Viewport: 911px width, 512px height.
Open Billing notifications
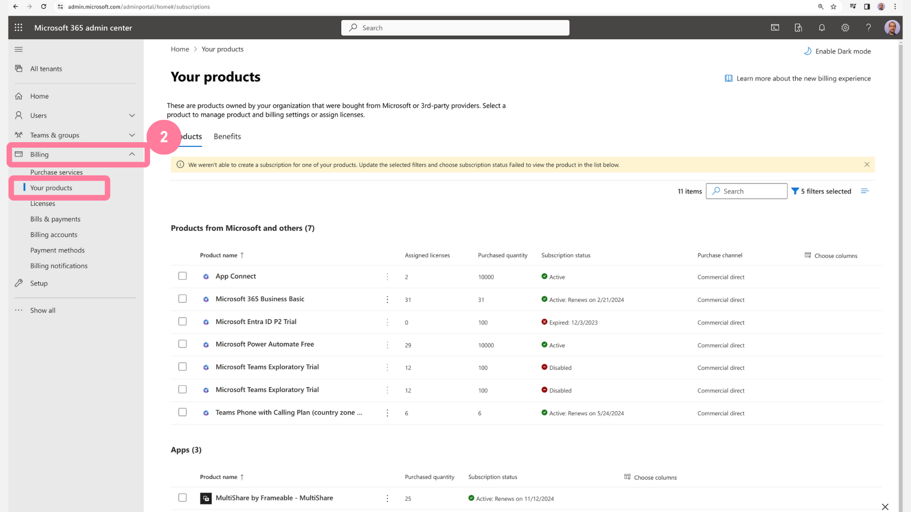[x=59, y=266]
